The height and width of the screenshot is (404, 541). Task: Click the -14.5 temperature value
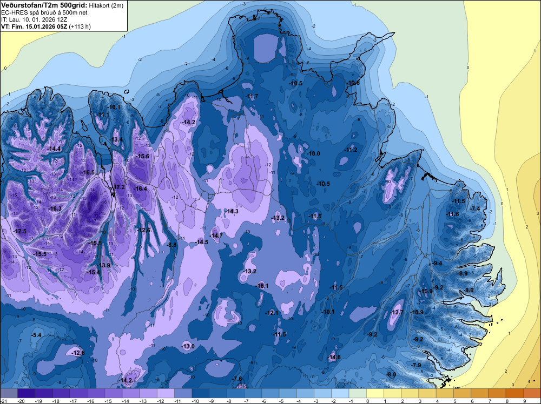click(x=202, y=242)
